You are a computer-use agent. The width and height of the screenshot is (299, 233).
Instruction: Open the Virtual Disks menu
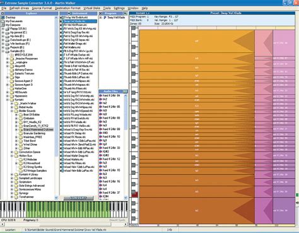click(x=92, y=8)
